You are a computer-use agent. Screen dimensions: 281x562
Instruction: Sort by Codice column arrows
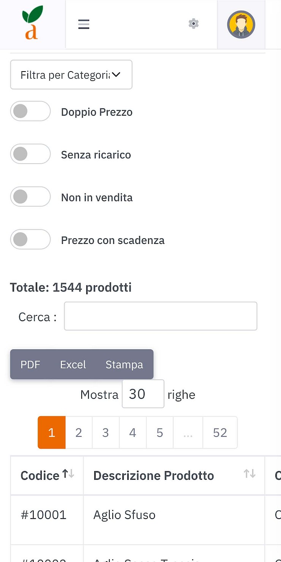(x=68, y=474)
